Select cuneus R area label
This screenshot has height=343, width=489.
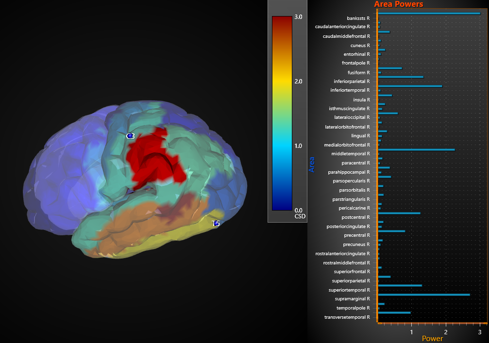point(360,46)
